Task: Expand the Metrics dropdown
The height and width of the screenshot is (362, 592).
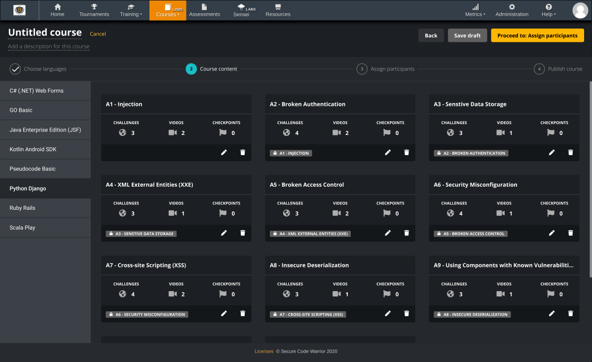Action: point(474,10)
